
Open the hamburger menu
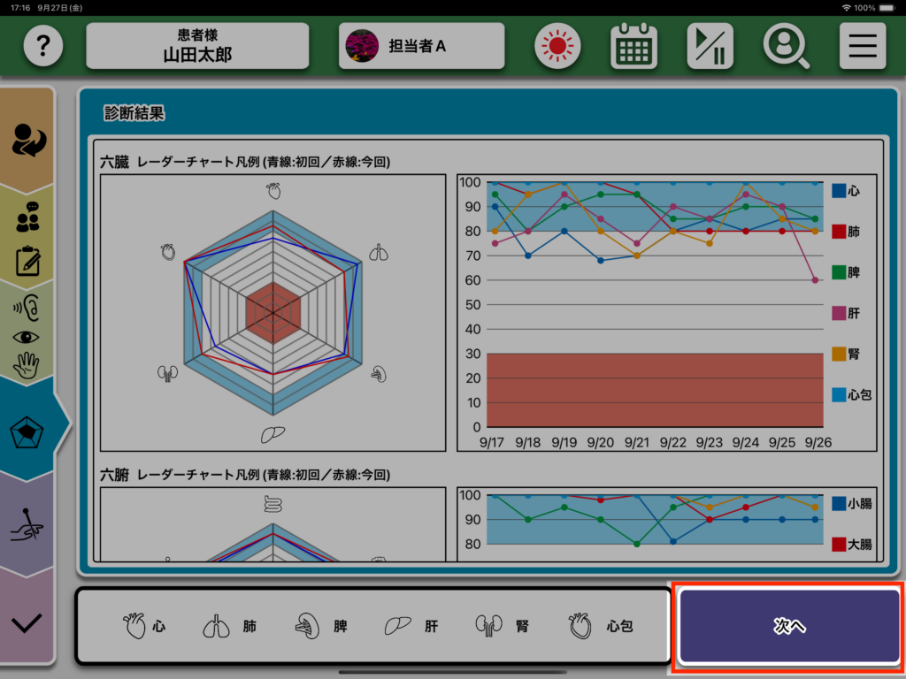(x=862, y=46)
